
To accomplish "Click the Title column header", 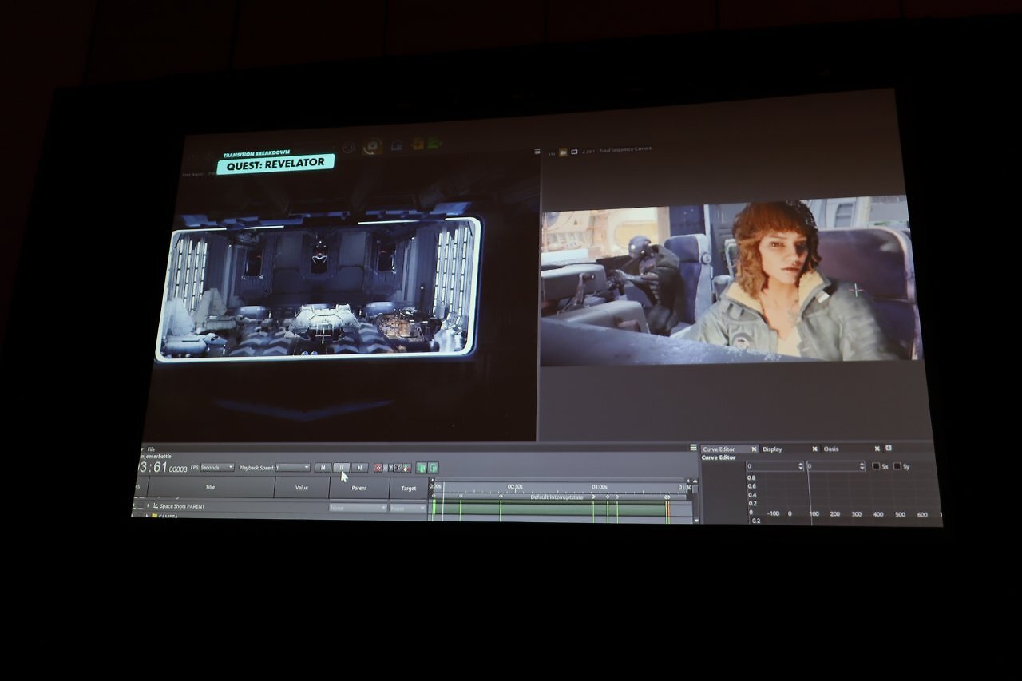I will pos(211,487).
